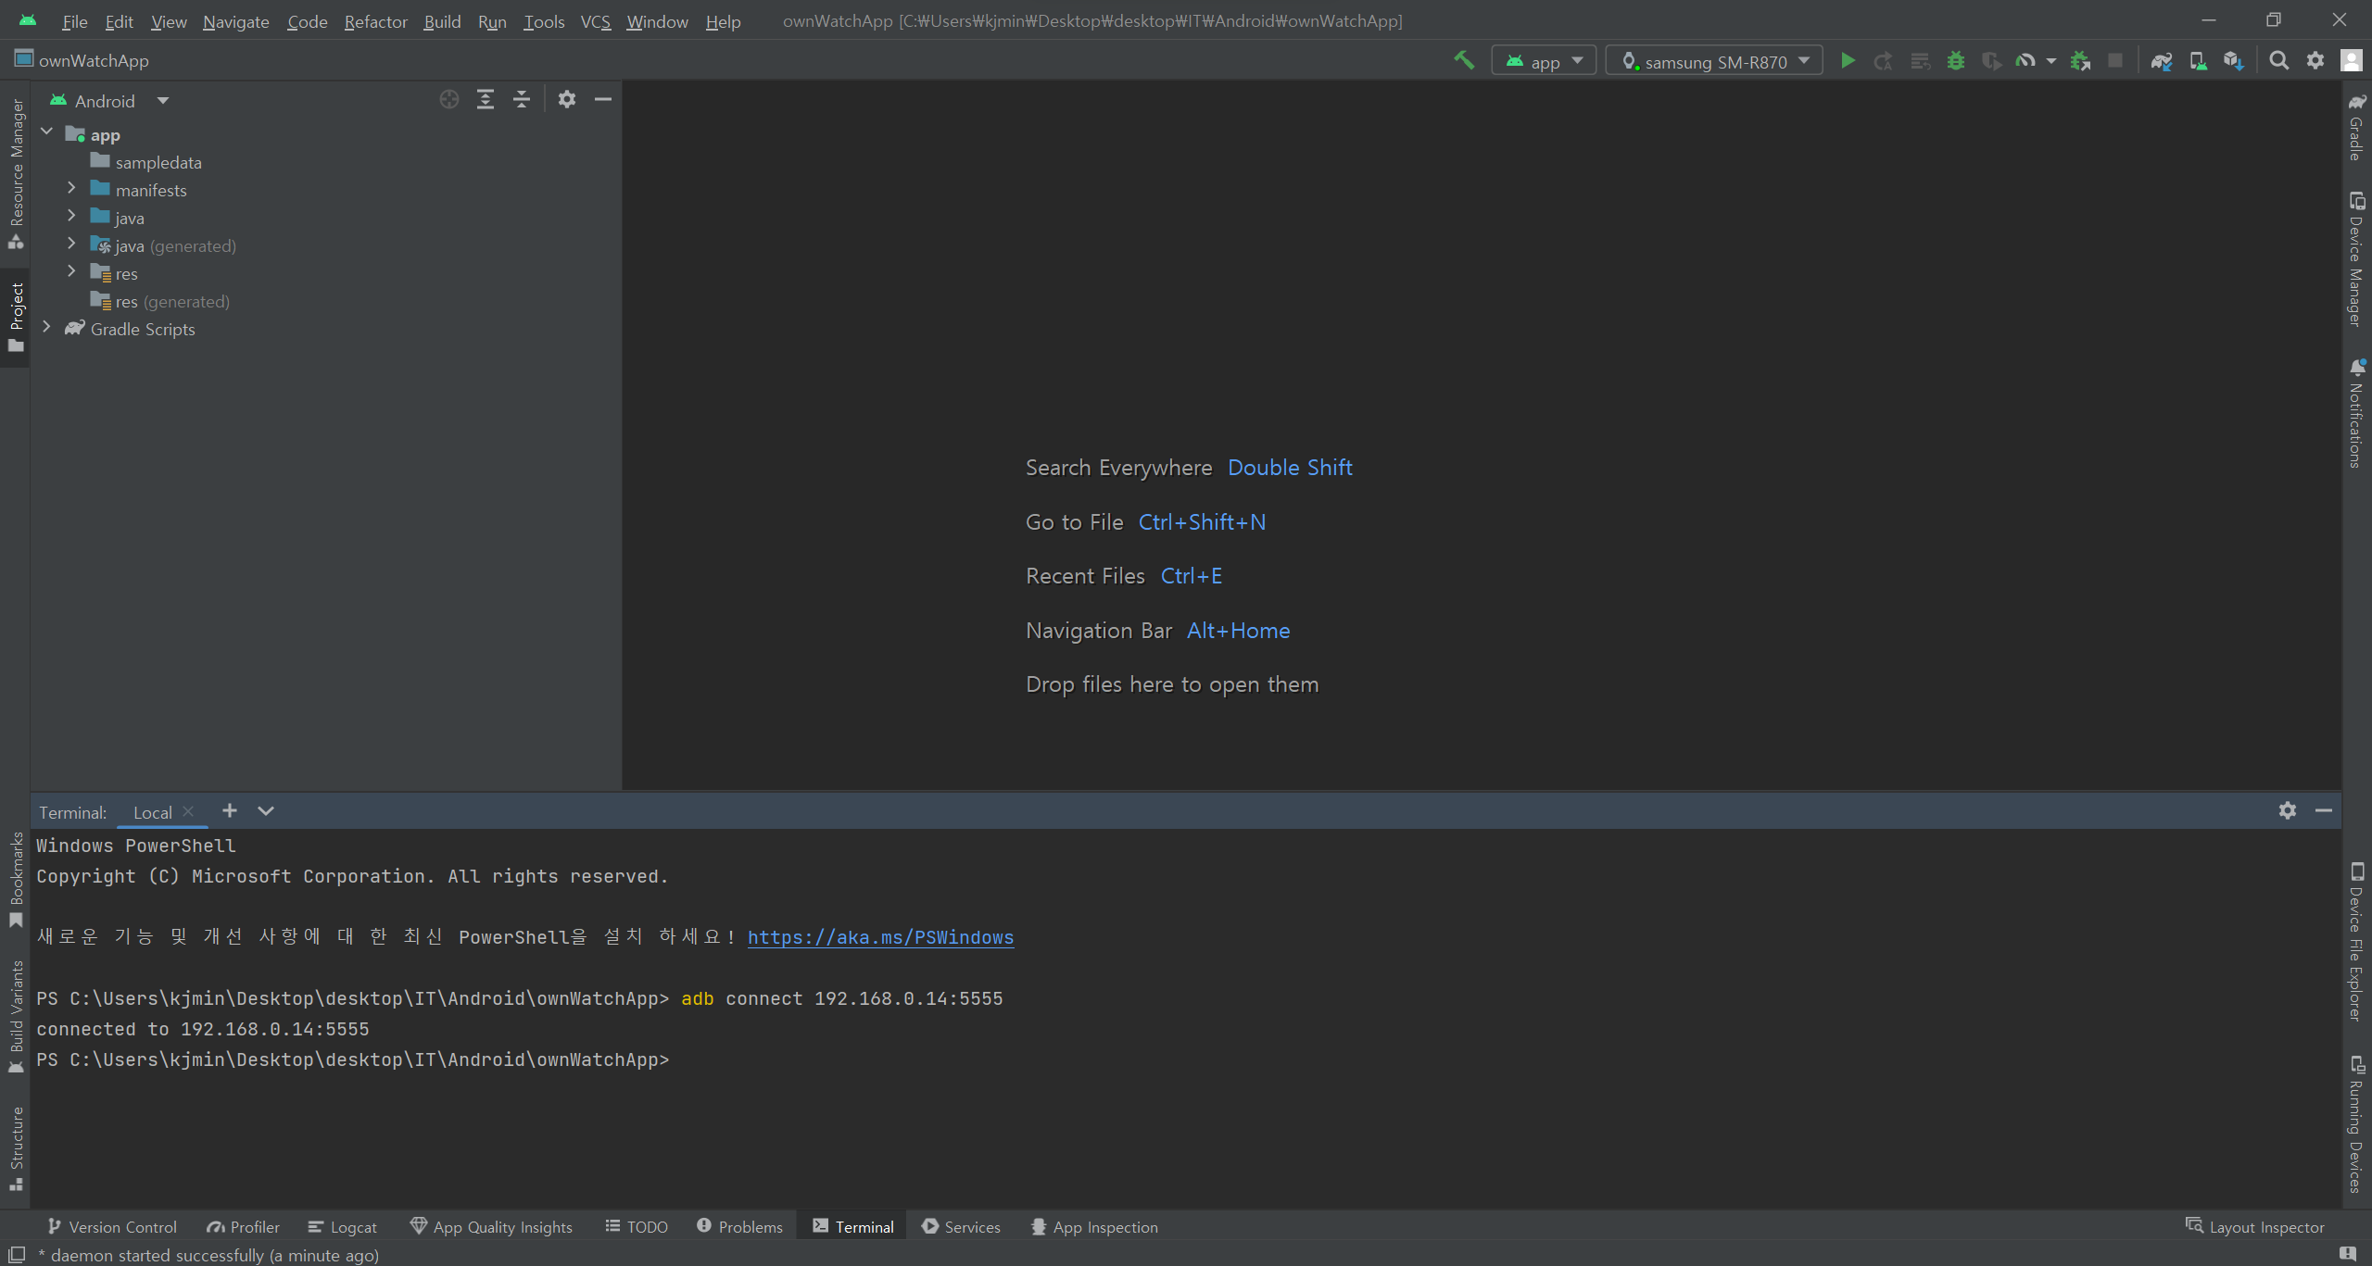Screen dimensions: 2372x1266
Task: Click Search Everywhere magnifier icon
Action: pos(2278,61)
